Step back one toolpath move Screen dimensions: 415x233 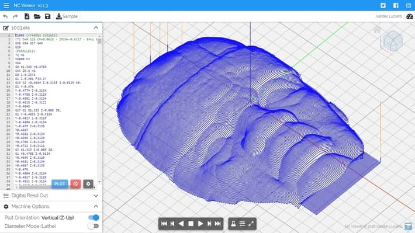tap(172, 224)
